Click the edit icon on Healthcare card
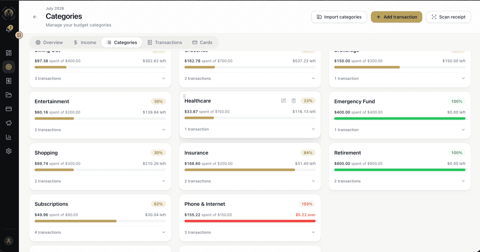This screenshot has width=480, height=252. pyautogui.click(x=283, y=101)
